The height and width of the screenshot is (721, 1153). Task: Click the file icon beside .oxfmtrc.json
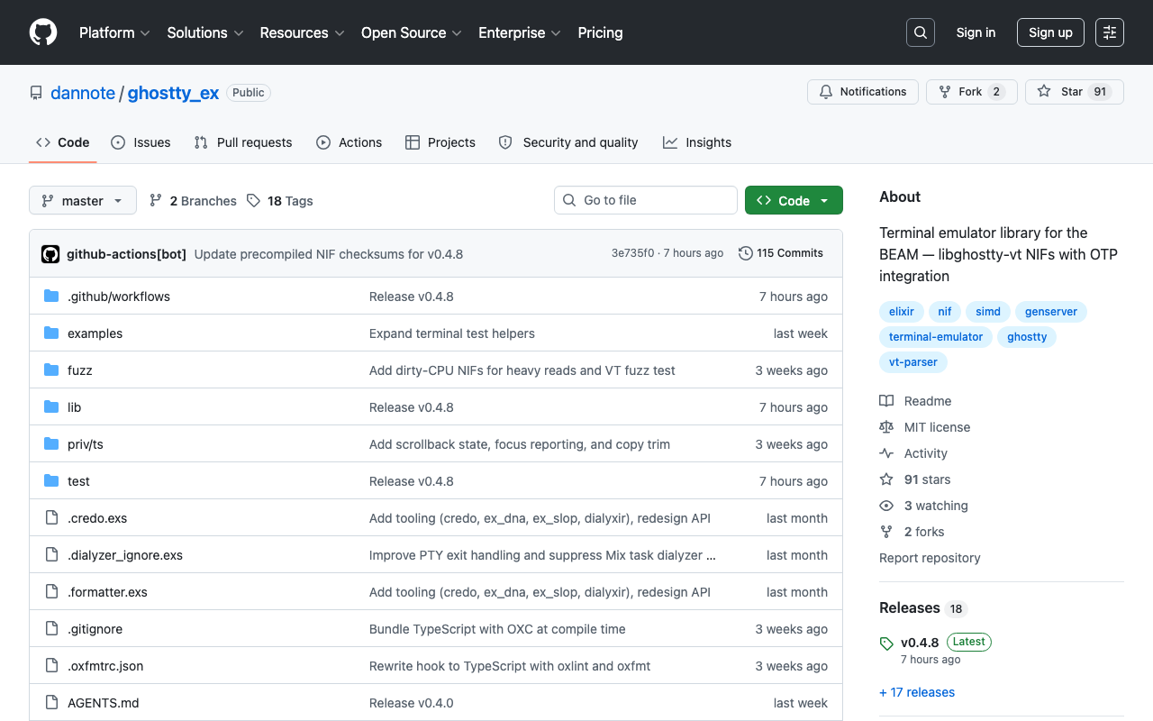[51, 666]
